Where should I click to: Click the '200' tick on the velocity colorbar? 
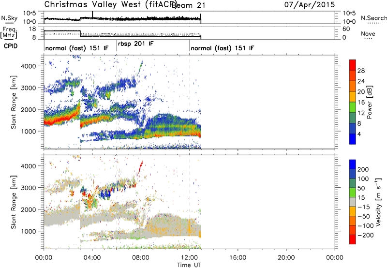pyautogui.click(x=363, y=169)
